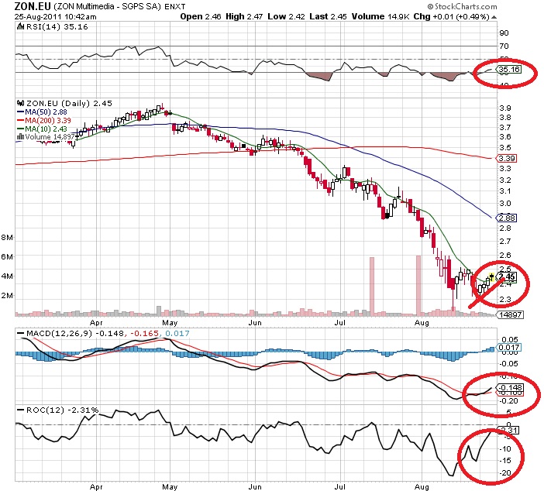Screen dimensions: 544x491
Task: Select the MA(200) red legend line marker
Action: click(x=20, y=120)
